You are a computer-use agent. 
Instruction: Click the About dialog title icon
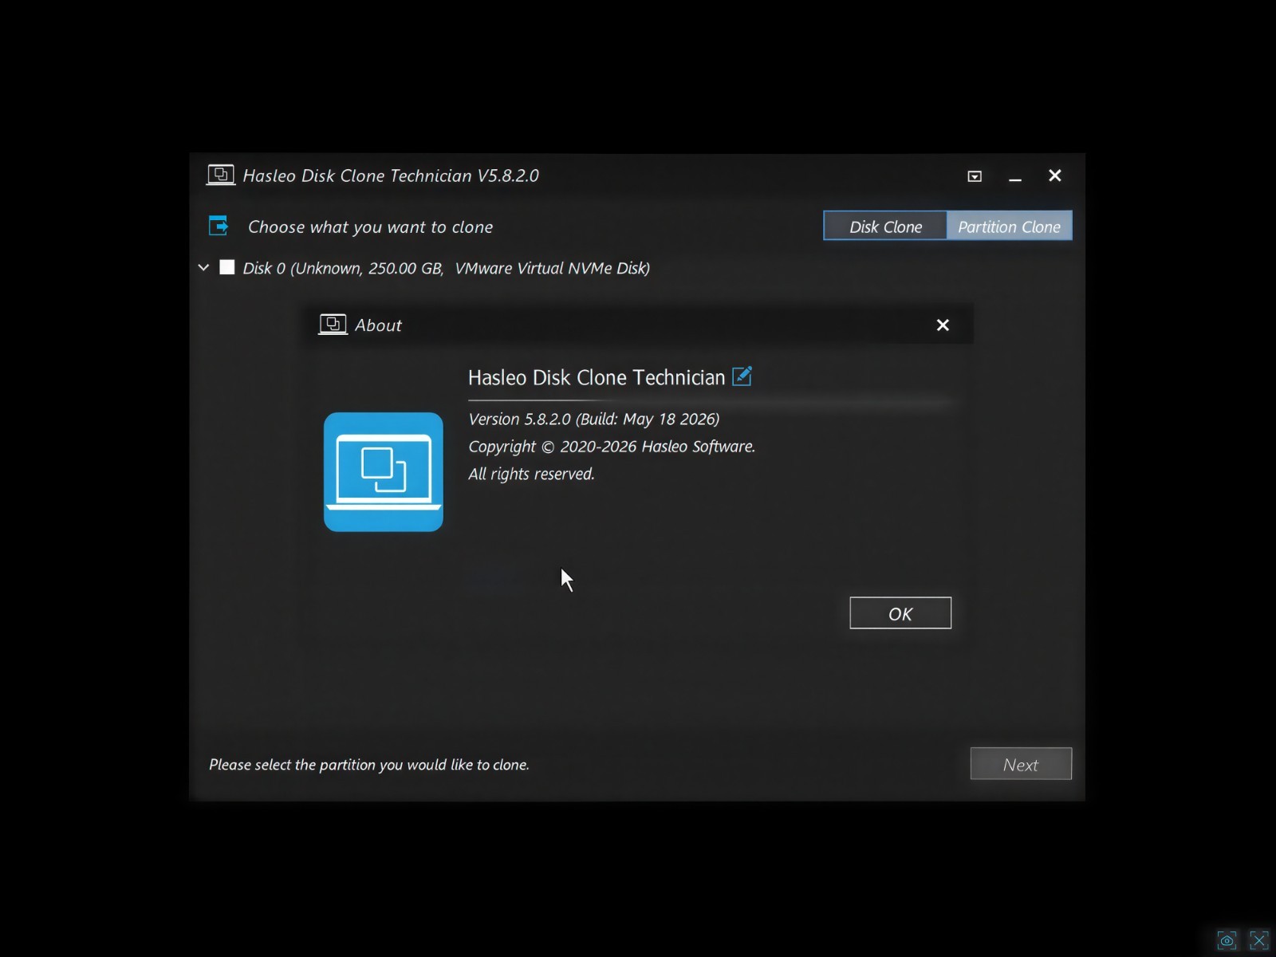[x=333, y=325]
